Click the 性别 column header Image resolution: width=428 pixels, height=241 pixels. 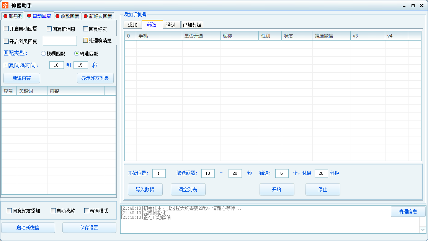point(270,36)
